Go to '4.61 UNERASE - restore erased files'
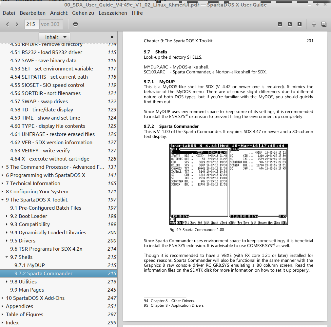The width and height of the screenshot is (331, 327). (x=59, y=134)
